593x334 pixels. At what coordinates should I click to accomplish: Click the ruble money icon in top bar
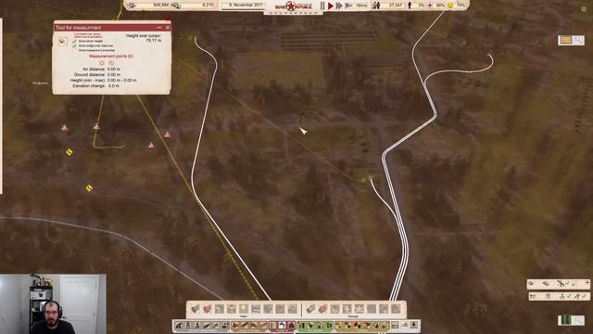click(x=132, y=6)
